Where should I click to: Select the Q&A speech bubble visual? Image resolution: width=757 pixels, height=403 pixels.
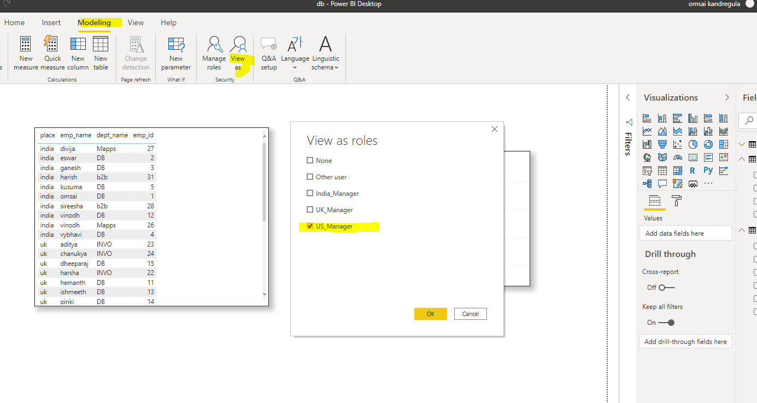[x=662, y=184]
